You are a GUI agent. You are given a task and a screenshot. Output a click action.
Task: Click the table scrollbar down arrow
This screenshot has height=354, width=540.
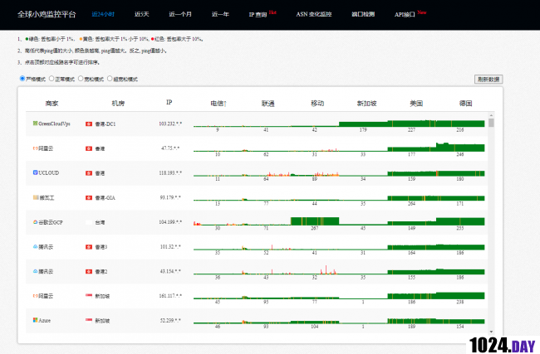[x=492, y=332]
